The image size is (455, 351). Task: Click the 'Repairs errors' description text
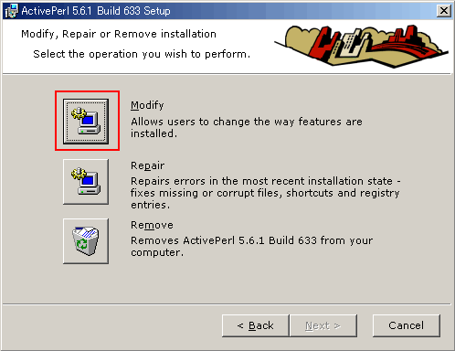coord(266,193)
